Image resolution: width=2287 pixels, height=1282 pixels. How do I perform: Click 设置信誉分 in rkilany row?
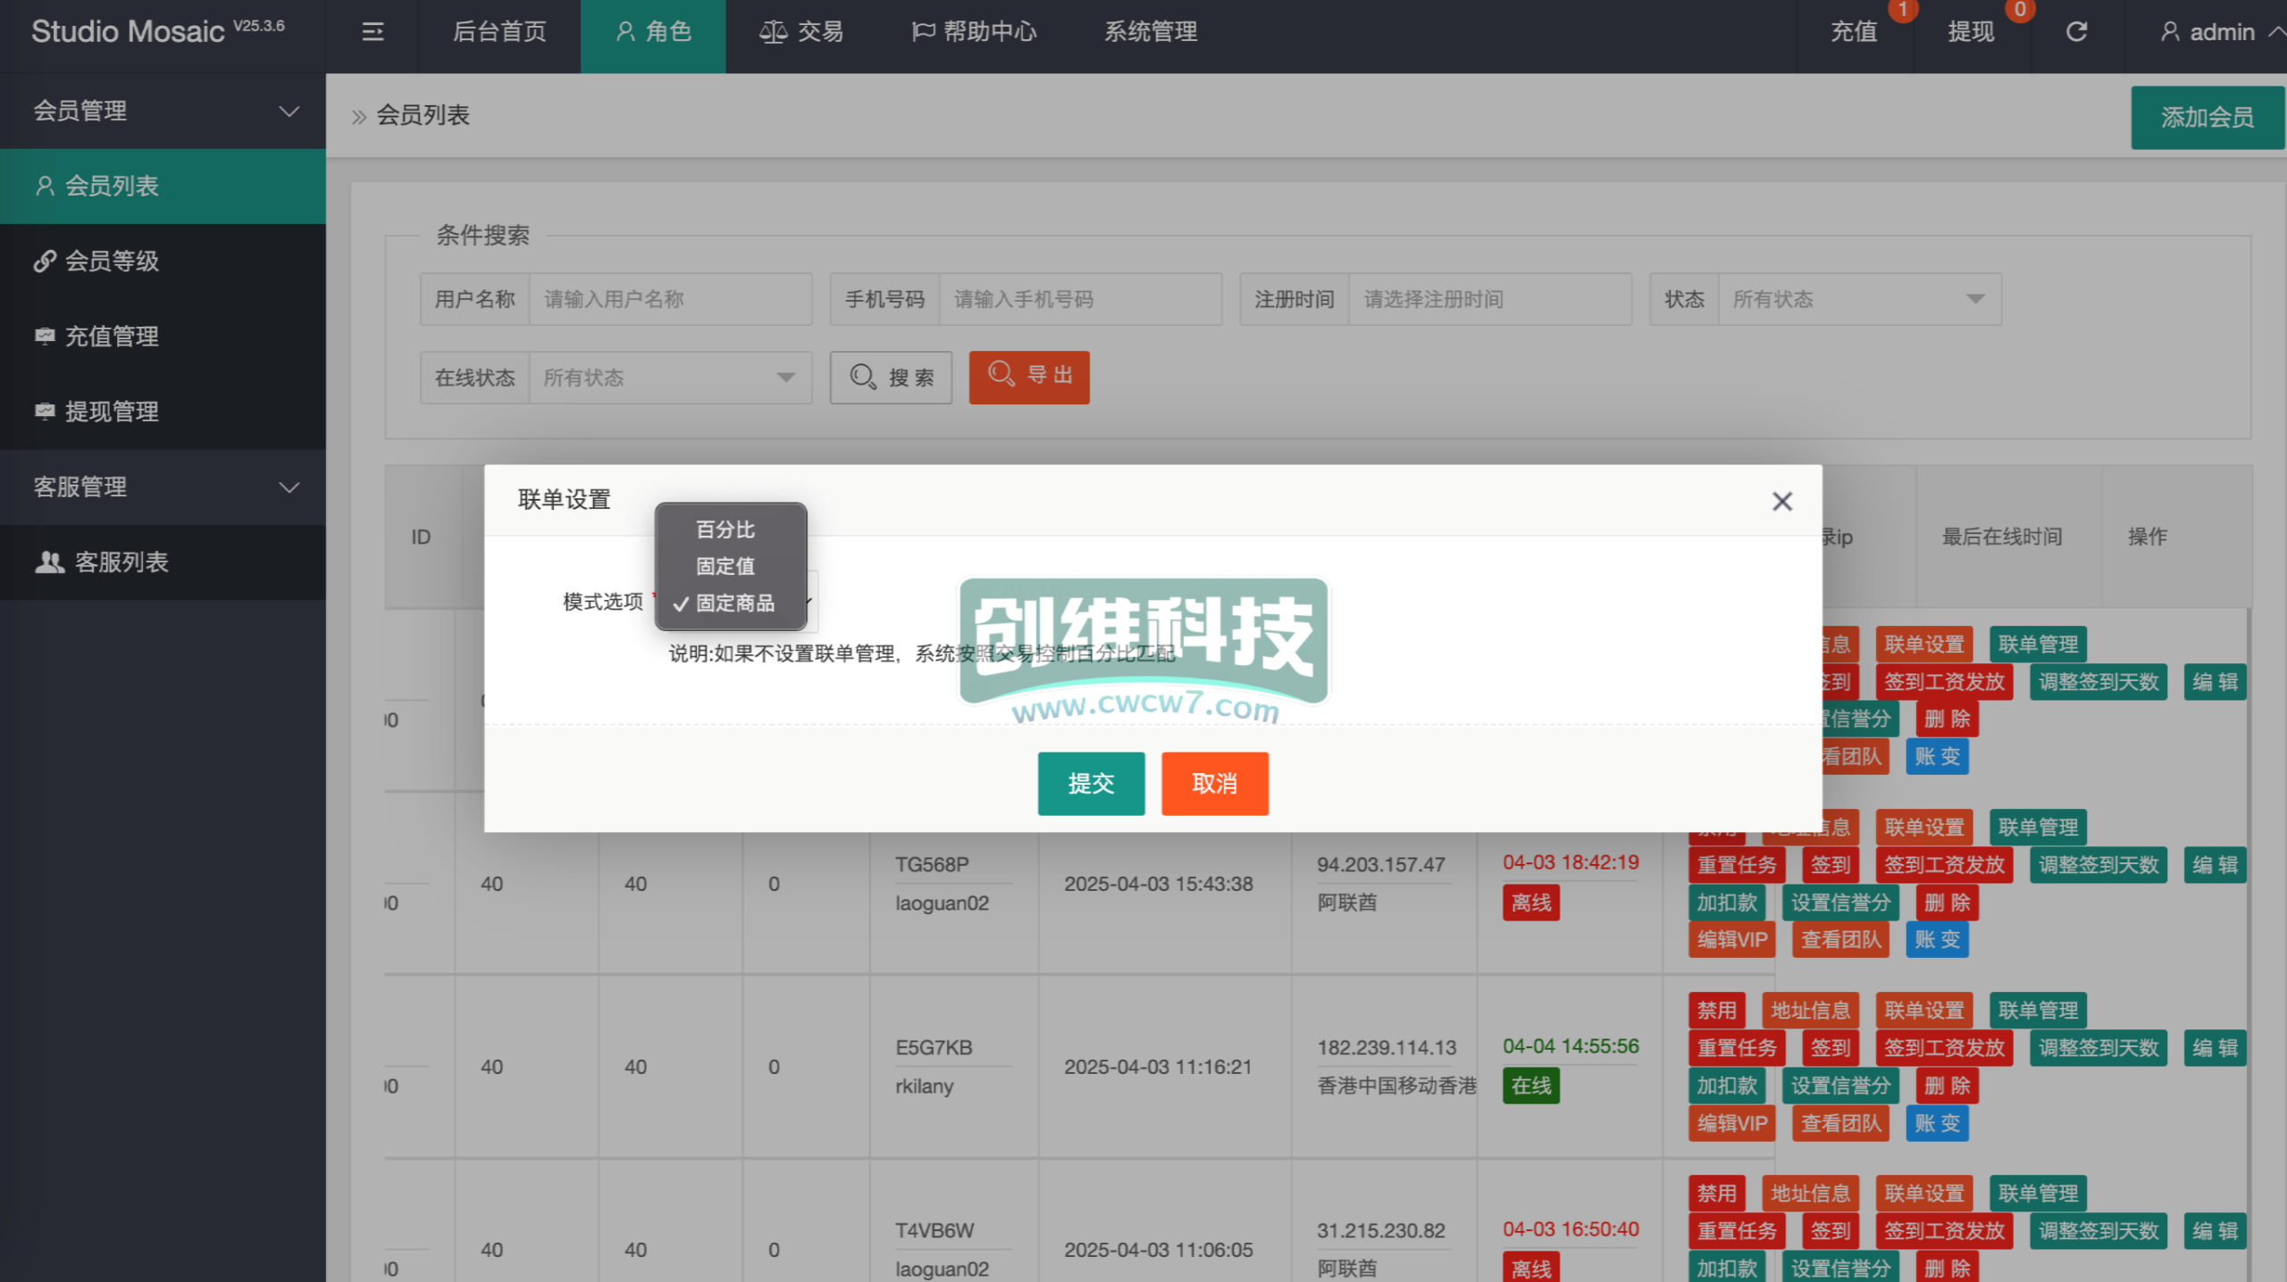1840,1086
